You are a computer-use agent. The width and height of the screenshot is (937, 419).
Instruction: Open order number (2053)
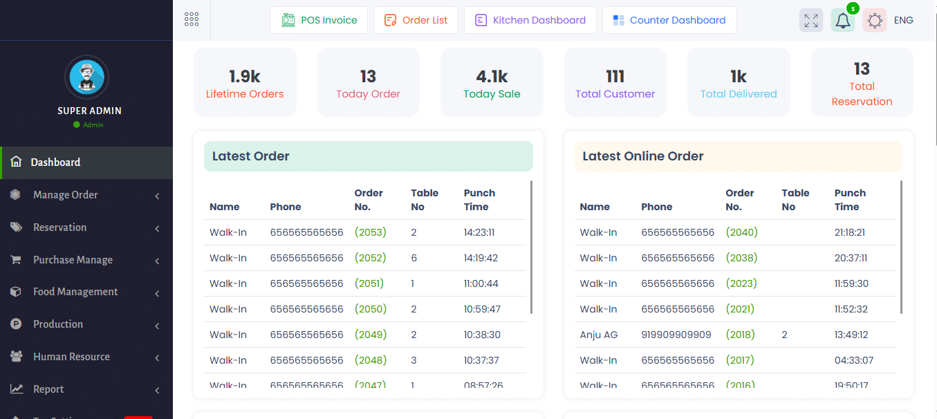tap(371, 232)
